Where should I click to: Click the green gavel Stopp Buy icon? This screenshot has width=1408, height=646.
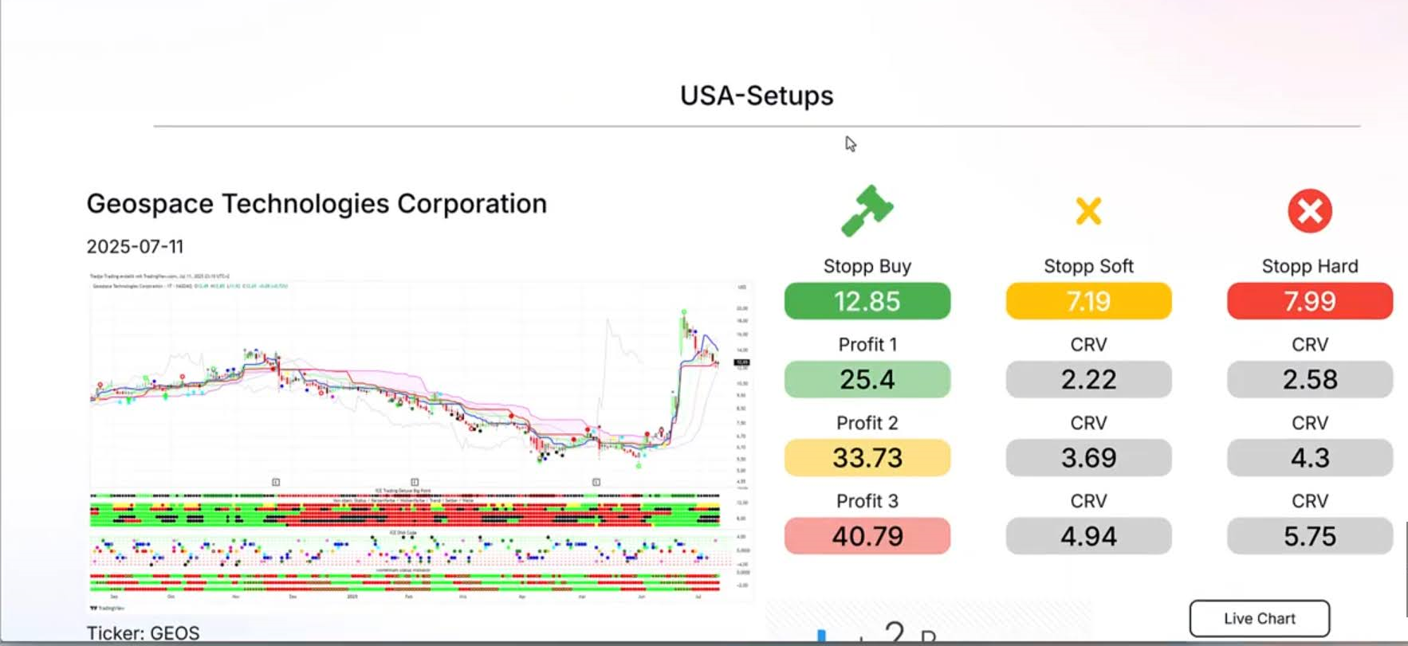(x=867, y=211)
